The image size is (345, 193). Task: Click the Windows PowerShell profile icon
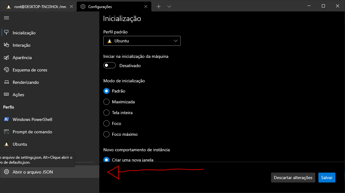6,119
